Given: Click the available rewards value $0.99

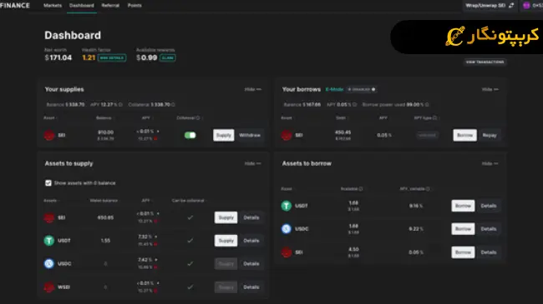Looking at the screenshot, I should pos(147,57).
